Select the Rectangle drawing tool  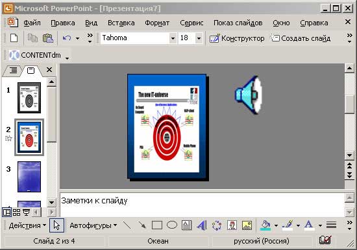157,225
